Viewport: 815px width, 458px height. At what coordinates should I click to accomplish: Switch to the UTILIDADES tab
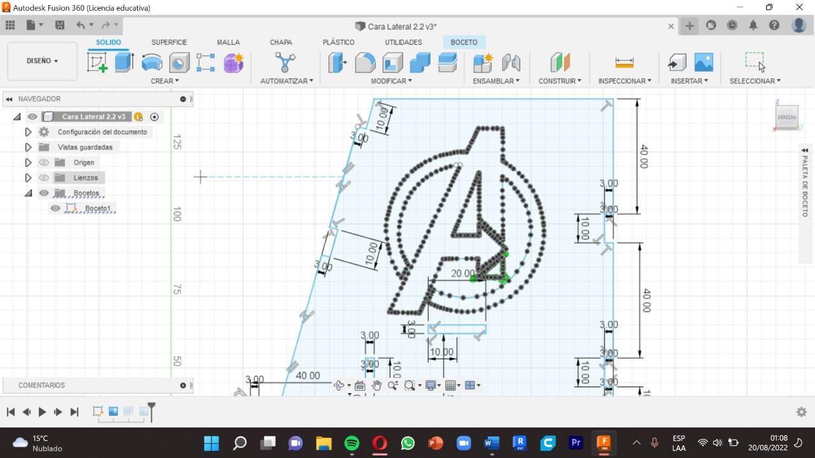404,43
